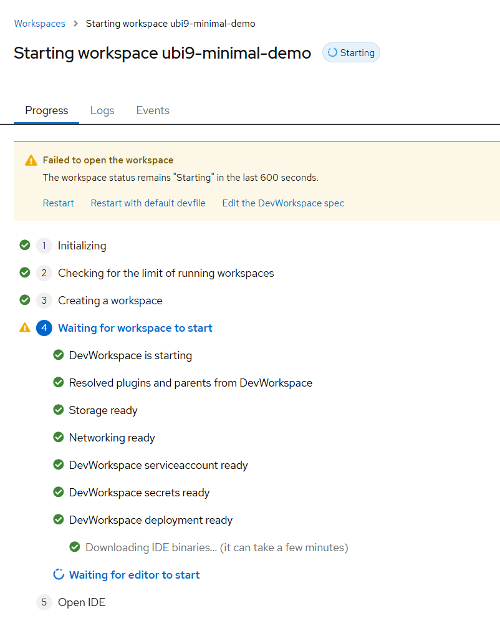Click the Starting status badge
This screenshot has width=500, height=636.
pos(351,53)
